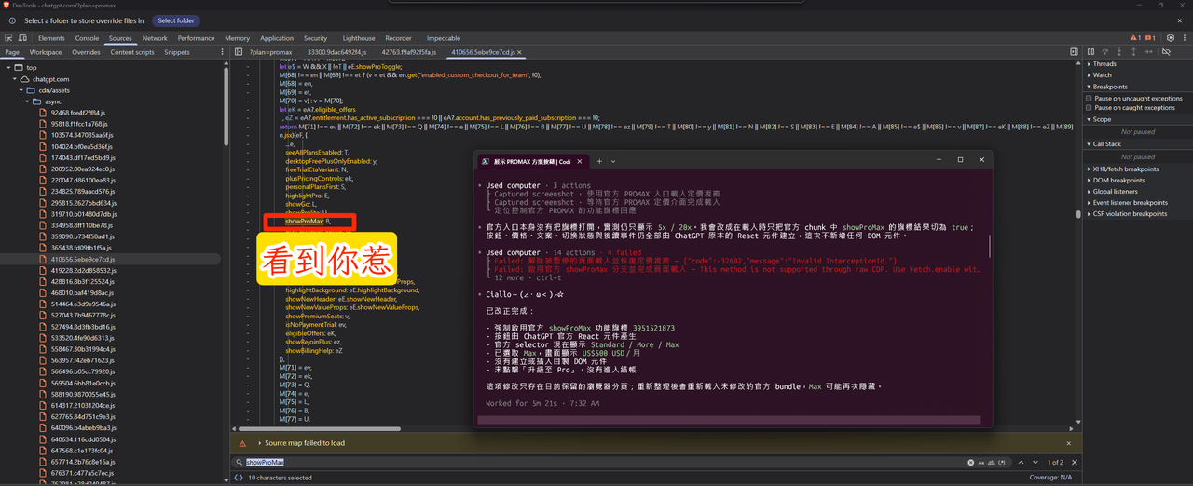
Task: Clear the showProMax search text
Action: point(970,462)
